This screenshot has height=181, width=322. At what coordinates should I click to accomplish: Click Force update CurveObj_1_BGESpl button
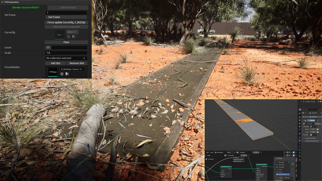click(x=66, y=22)
